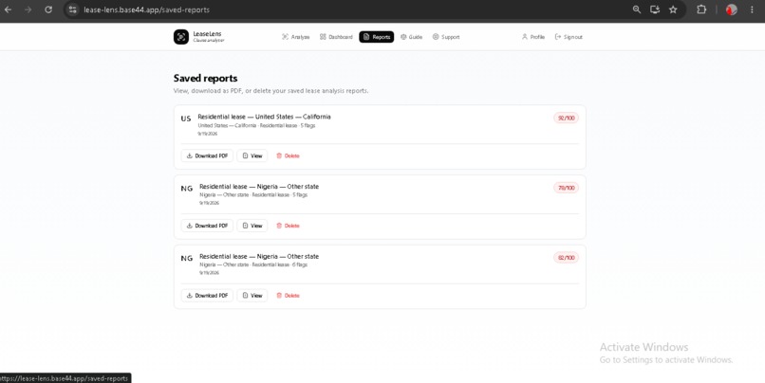Click the install app icon in address bar
This screenshot has height=383, width=765.
[x=655, y=9]
